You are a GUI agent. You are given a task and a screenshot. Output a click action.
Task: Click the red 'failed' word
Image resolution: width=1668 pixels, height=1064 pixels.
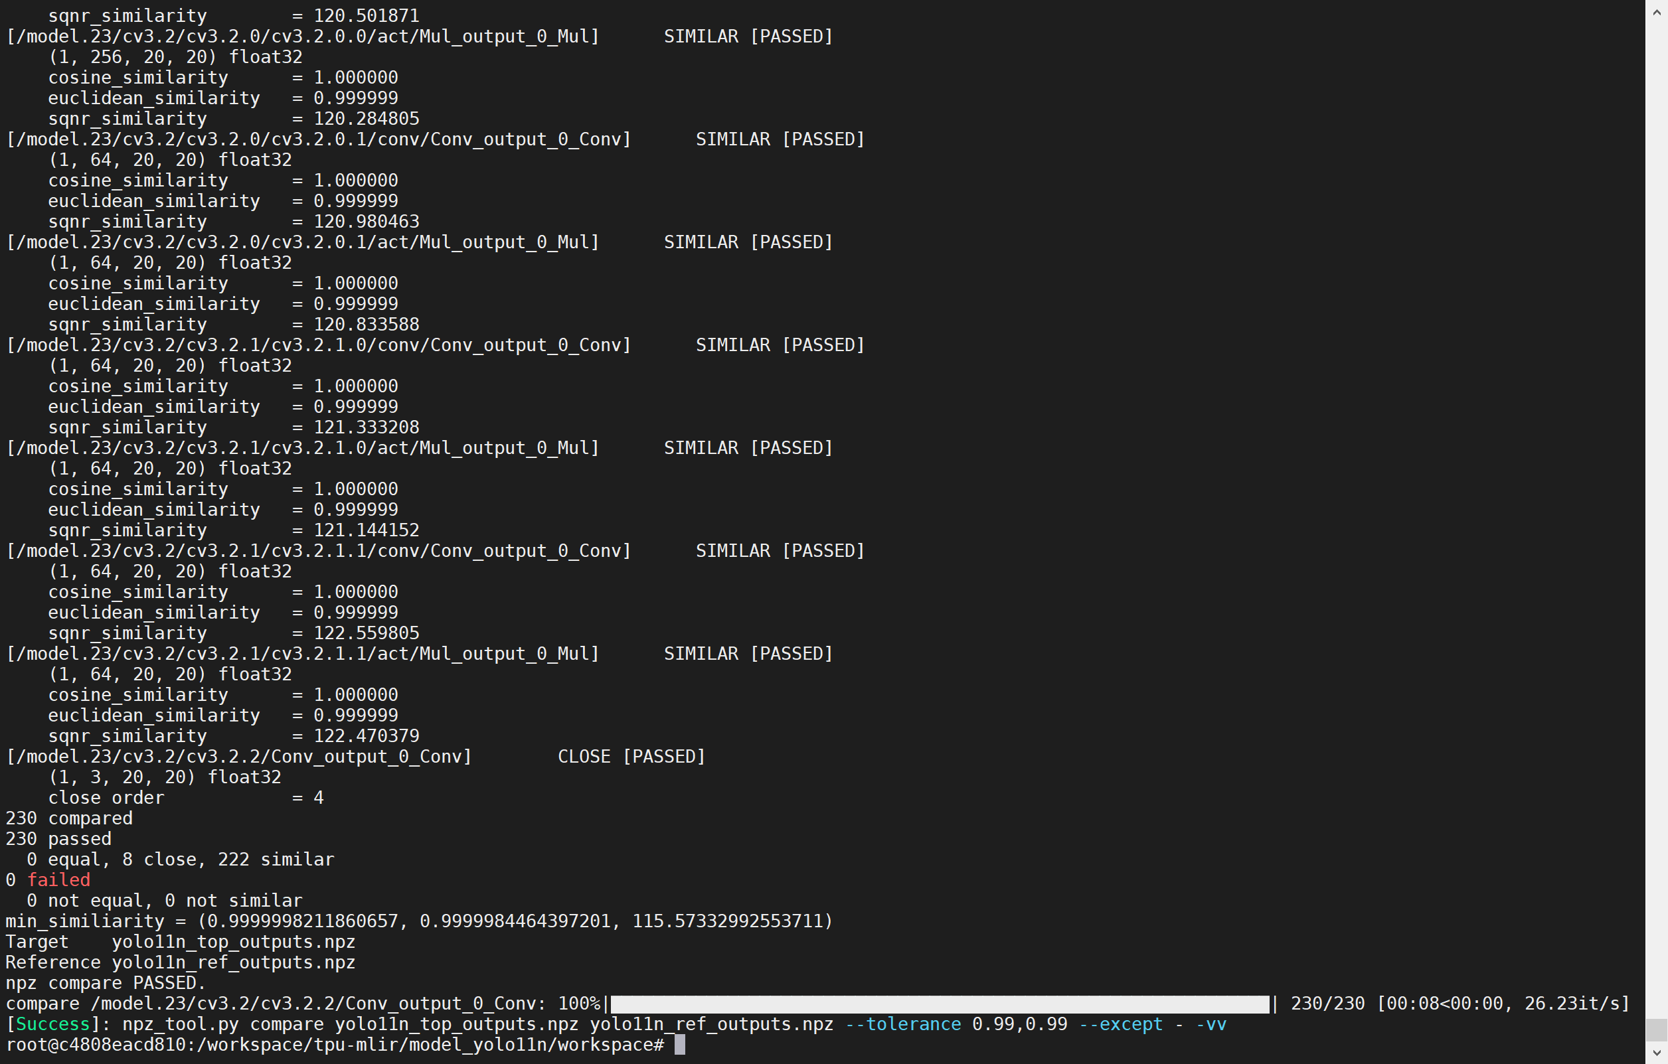point(59,880)
